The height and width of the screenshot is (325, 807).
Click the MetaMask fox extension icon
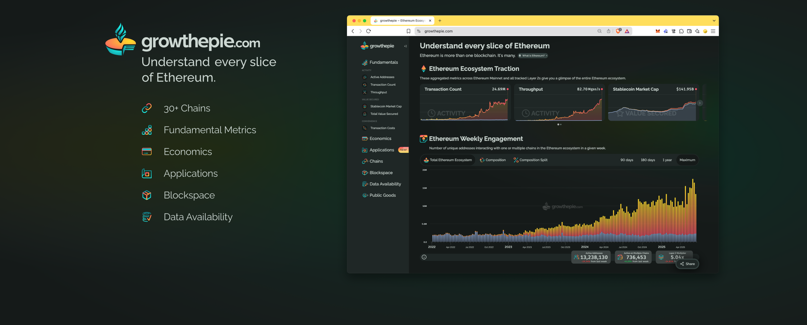[657, 31]
